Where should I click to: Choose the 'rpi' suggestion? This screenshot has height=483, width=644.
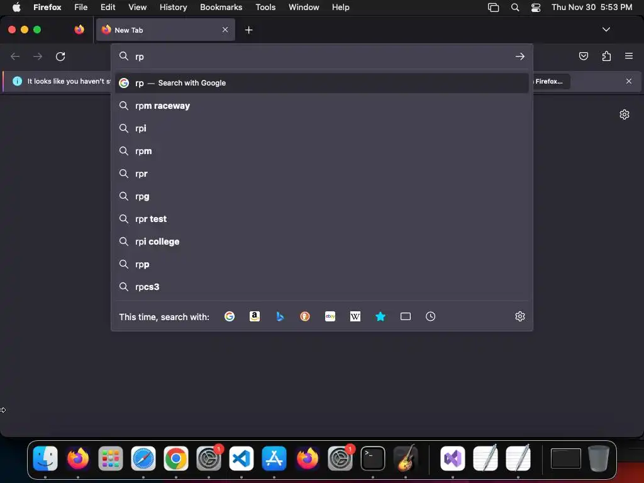click(x=321, y=128)
